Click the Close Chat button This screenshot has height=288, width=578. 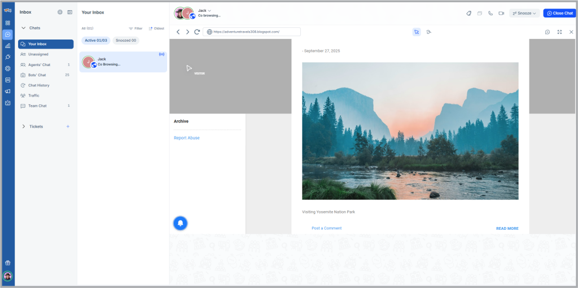559,13
